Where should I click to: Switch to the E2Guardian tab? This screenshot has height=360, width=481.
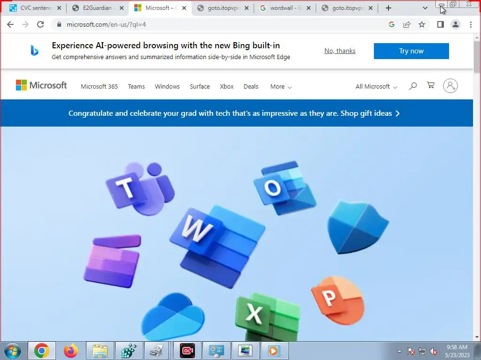click(97, 8)
